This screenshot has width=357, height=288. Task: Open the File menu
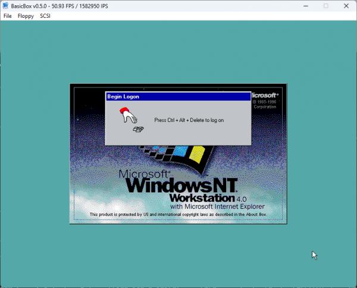[x=8, y=16]
